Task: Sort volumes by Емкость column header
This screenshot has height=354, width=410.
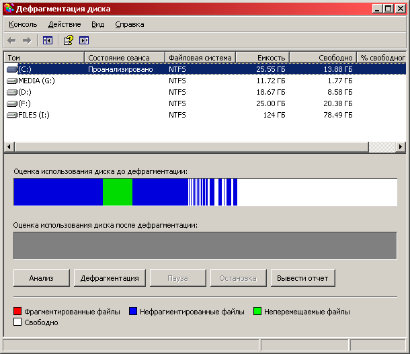Action: (x=263, y=58)
